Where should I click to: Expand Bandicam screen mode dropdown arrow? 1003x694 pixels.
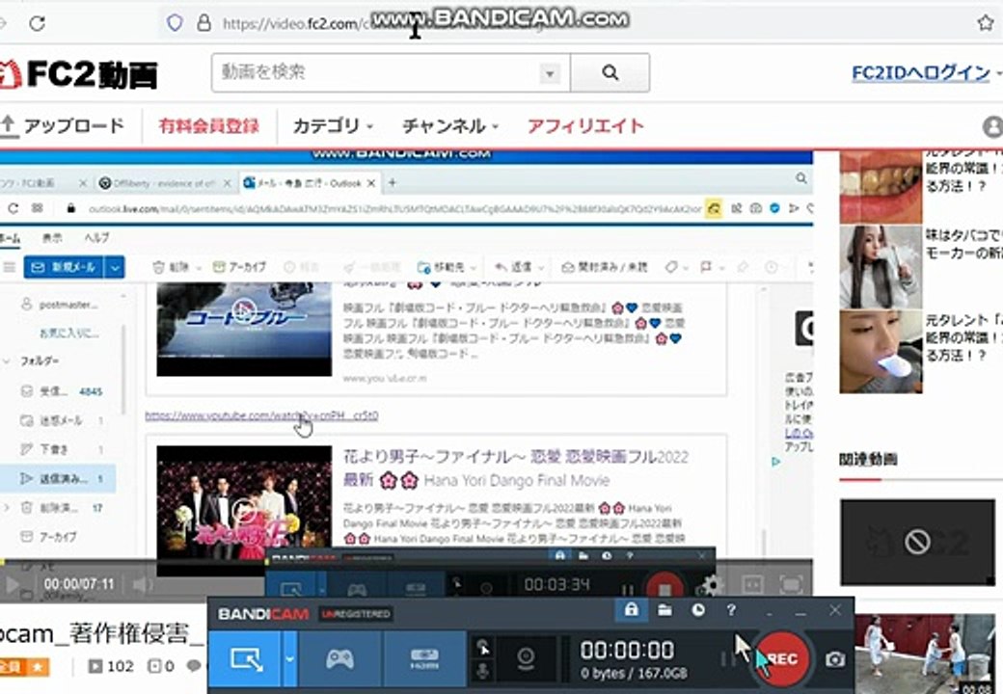click(289, 658)
